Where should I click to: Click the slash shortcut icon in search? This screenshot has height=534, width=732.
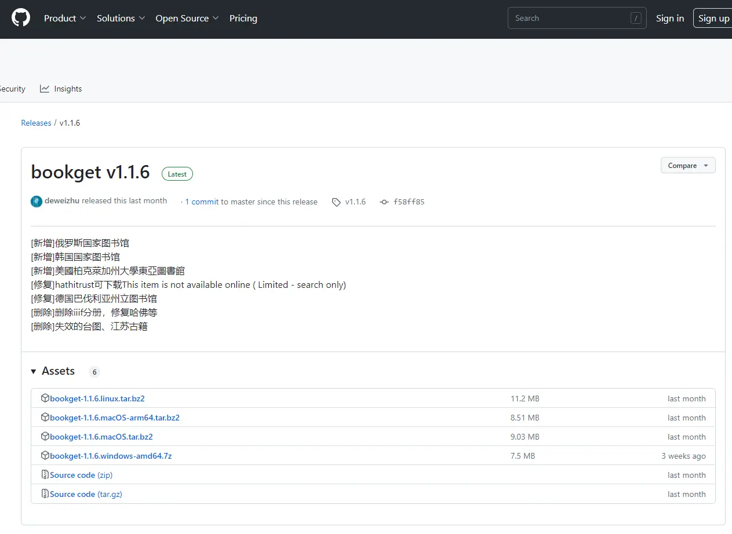[636, 18]
